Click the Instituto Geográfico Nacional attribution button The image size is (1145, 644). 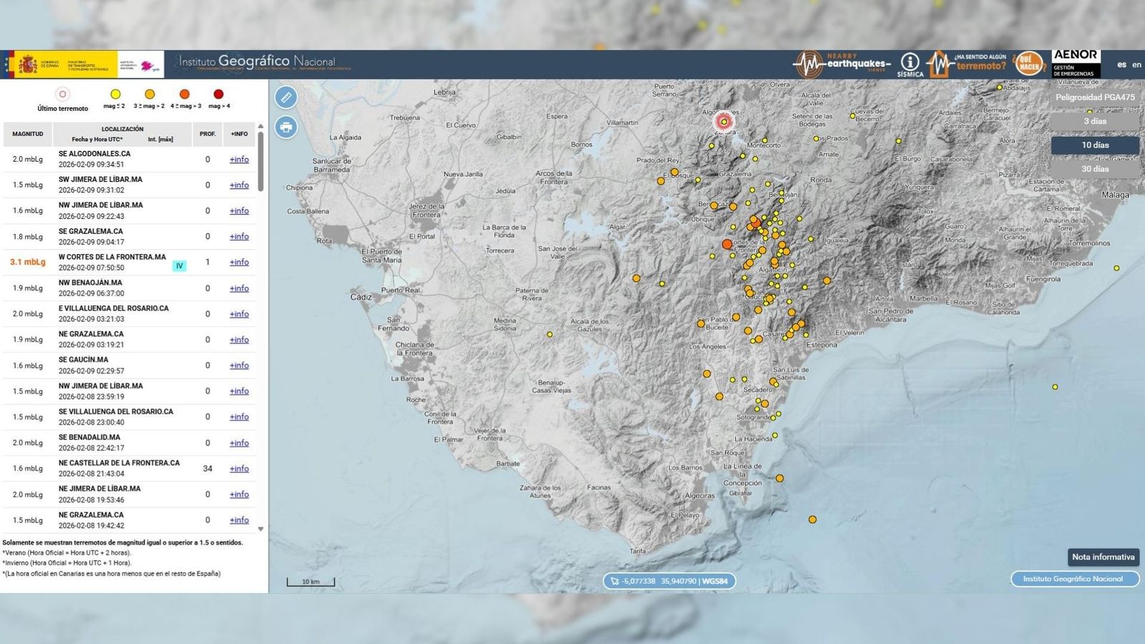pyautogui.click(x=1073, y=579)
